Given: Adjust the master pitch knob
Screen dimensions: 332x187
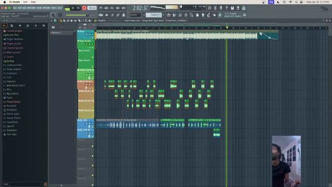Looking at the screenshot, I should [x=60, y=15].
